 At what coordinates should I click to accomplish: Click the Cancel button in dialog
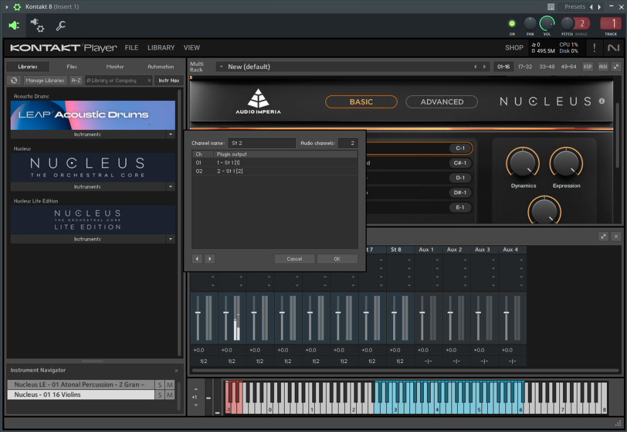click(x=294, y=259)
